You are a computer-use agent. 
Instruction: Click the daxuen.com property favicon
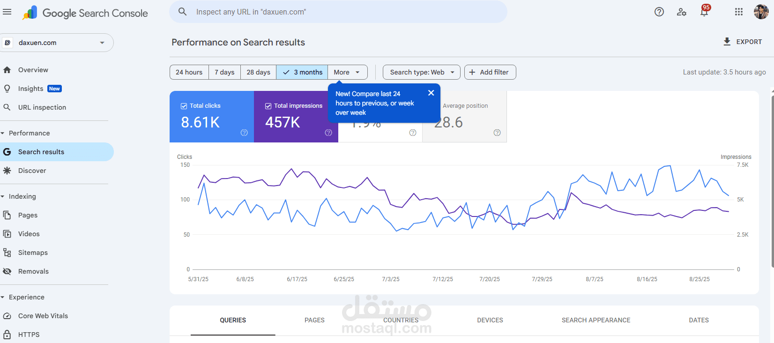[7, 43]
